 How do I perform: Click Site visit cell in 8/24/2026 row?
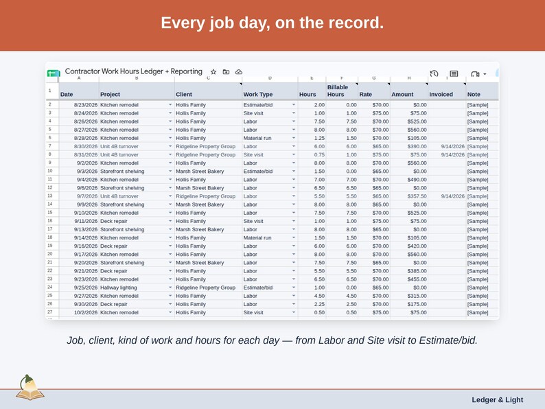click(x=270, y=113)
